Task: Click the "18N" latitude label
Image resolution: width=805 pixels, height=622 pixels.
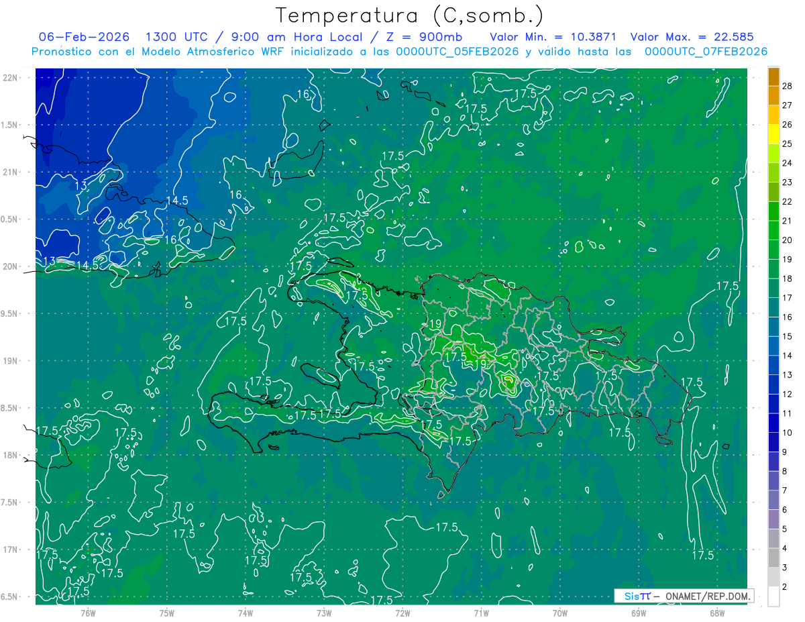Action: click(10, 455)
